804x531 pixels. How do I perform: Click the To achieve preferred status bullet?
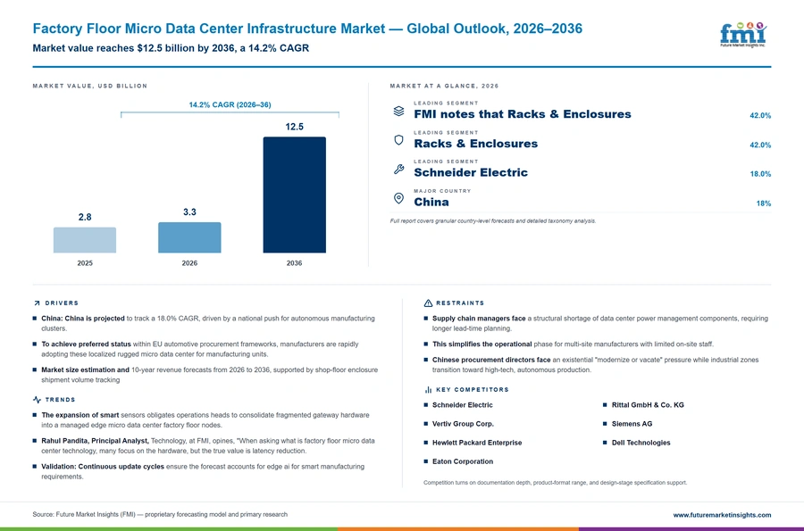pos(200,349)
